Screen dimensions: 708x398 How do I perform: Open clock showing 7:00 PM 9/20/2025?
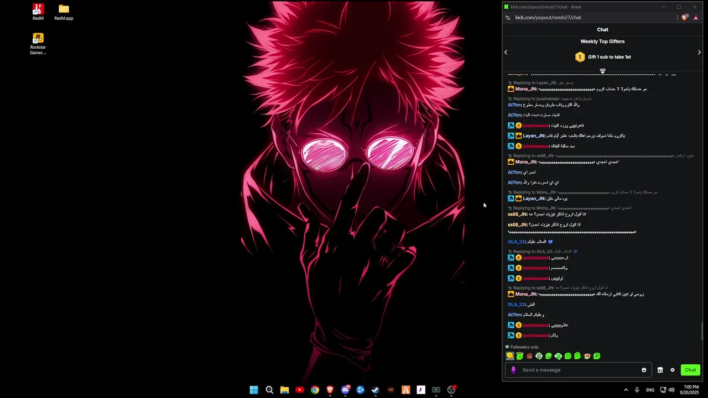(691, 390)
